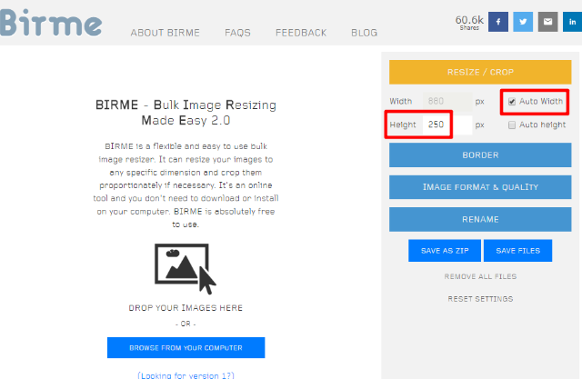Enable the Auto height checkbox
582x379 pixels.
click(512, 125)
